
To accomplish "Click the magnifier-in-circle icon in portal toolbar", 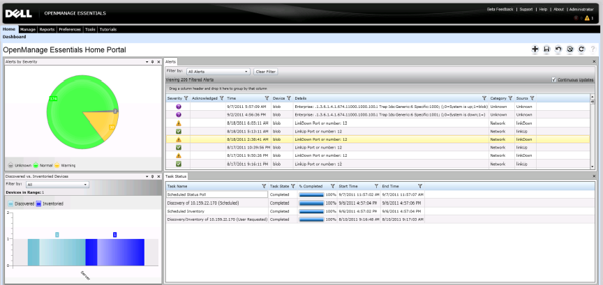I will click(570, 49).
